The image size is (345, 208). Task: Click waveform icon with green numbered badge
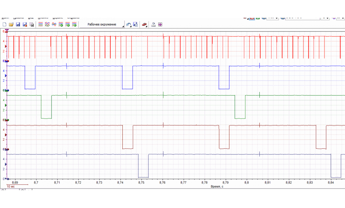(68, 24)
